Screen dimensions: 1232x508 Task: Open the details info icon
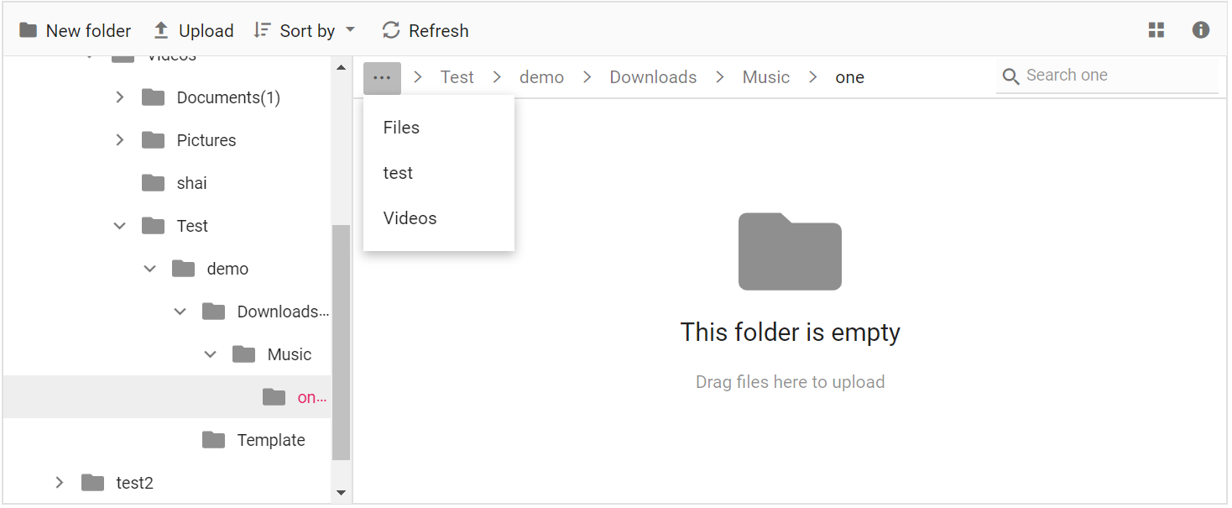[1201, 30]
